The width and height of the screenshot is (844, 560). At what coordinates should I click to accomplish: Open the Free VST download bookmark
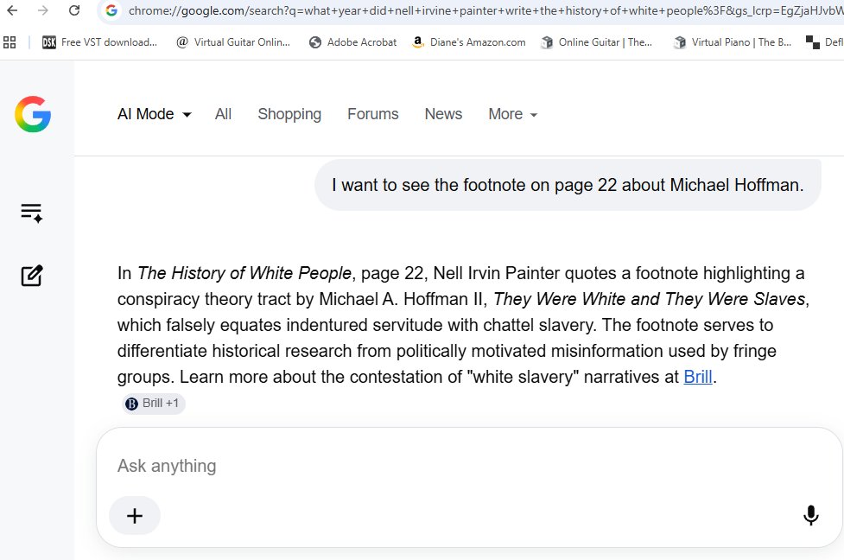click(x=99, y=42)
